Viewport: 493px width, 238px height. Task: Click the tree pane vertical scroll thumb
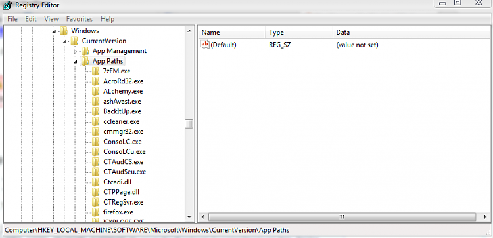[x=189, y=124]
